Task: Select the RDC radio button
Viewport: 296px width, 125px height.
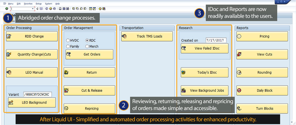Action: (x=87, y=41)
